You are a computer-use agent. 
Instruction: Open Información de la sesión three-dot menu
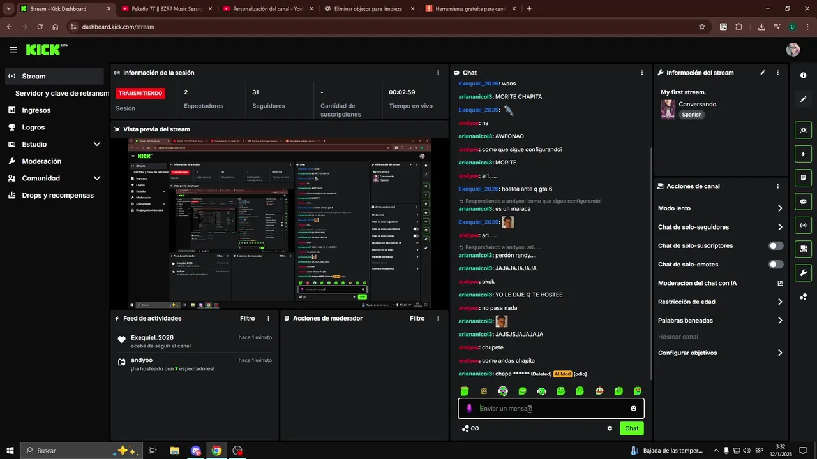438,73
